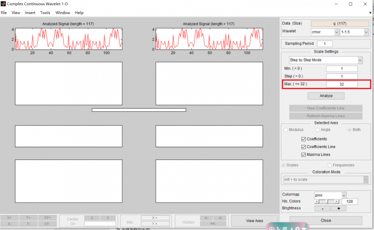Expand the Step by Step Mode dropdown
The image size is (374, 230).
point(326,60)
